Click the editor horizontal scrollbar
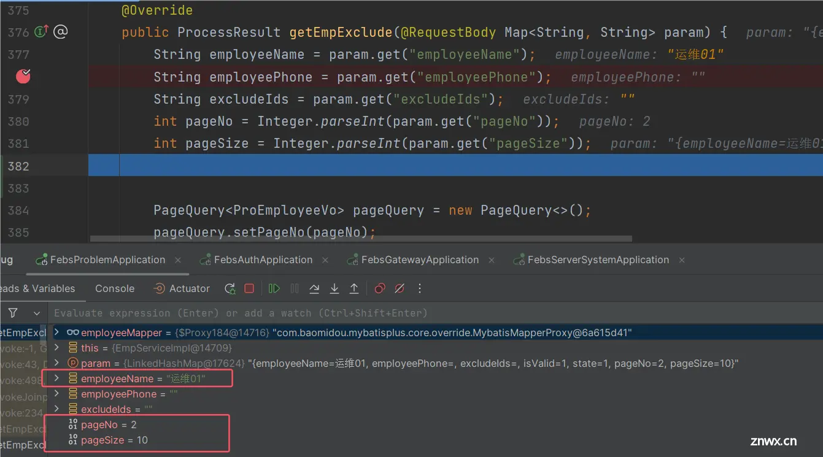Image resolution: width=823 pixels, height=457 pixels. coord(361,239)
